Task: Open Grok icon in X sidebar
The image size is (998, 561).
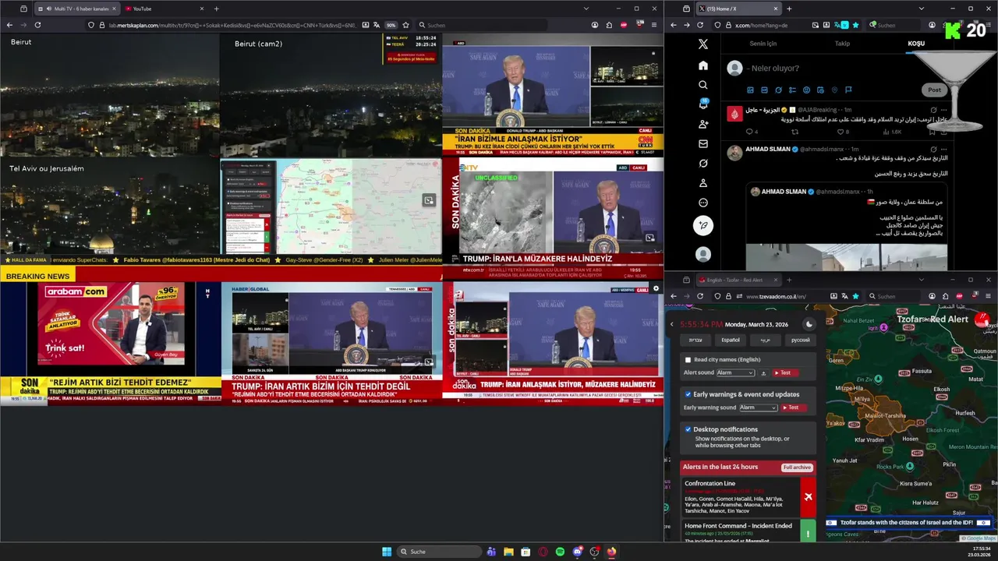Action: point(703,164)
